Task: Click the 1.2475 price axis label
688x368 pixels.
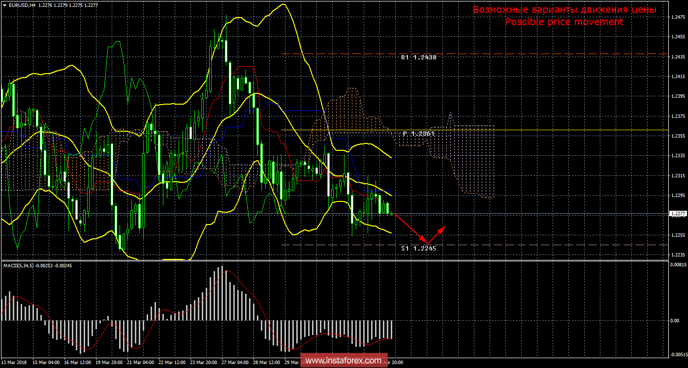Action: click(x=678, y=17)
